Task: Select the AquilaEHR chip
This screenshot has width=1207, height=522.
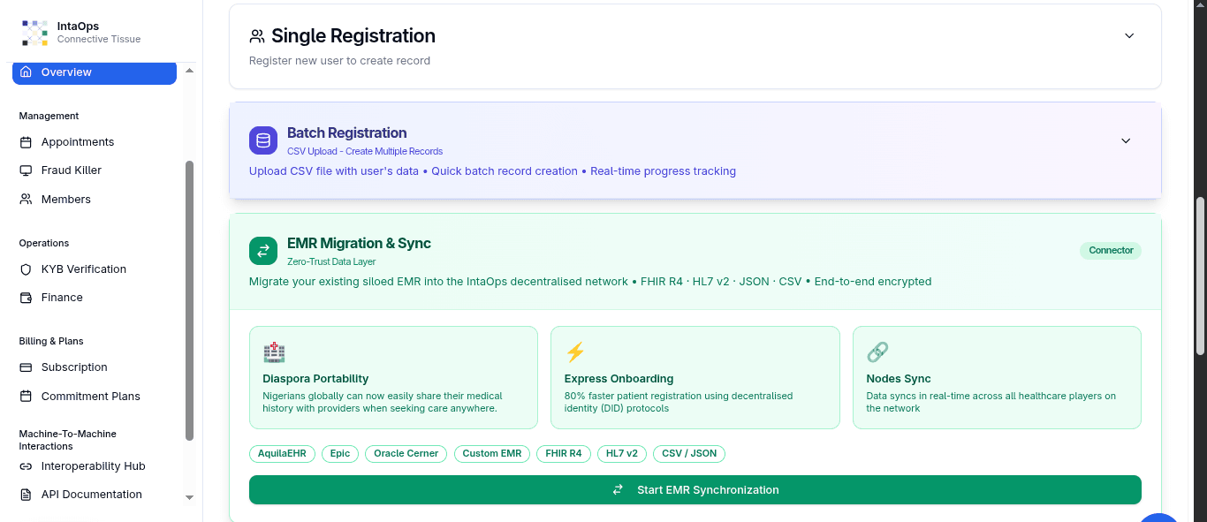Action: point(282,454)
